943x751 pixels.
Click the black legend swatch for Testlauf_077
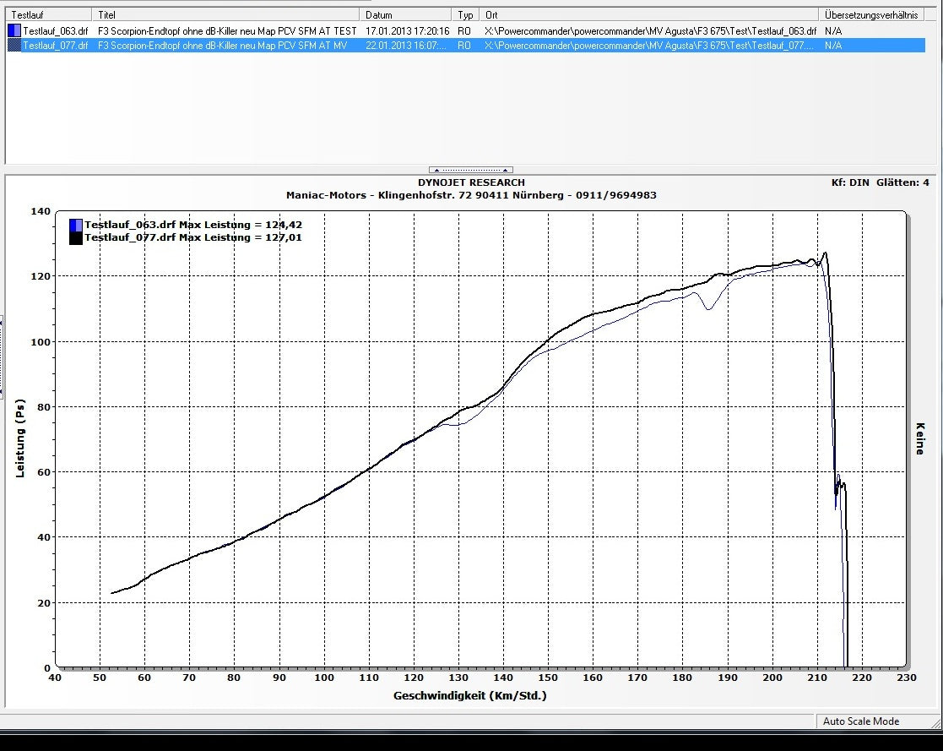pyautogui.click(x=76, y=237)
